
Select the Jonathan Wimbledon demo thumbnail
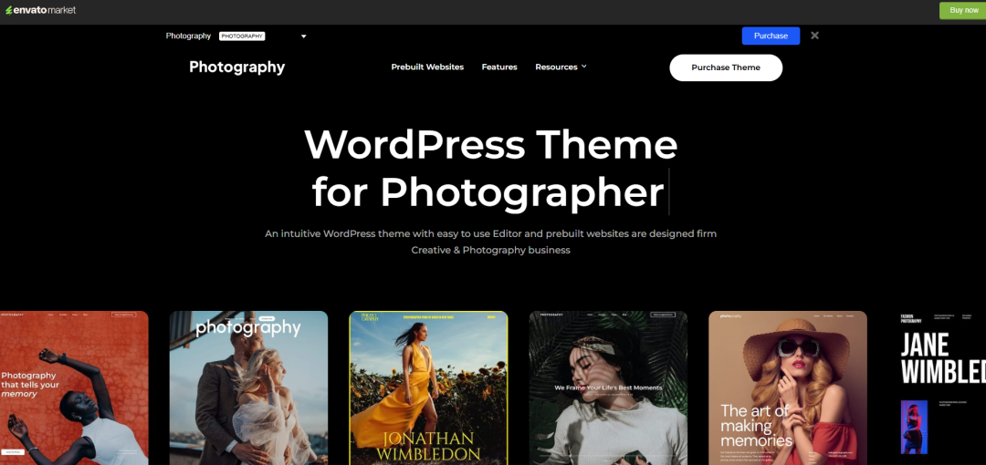[x=428, y=387]
